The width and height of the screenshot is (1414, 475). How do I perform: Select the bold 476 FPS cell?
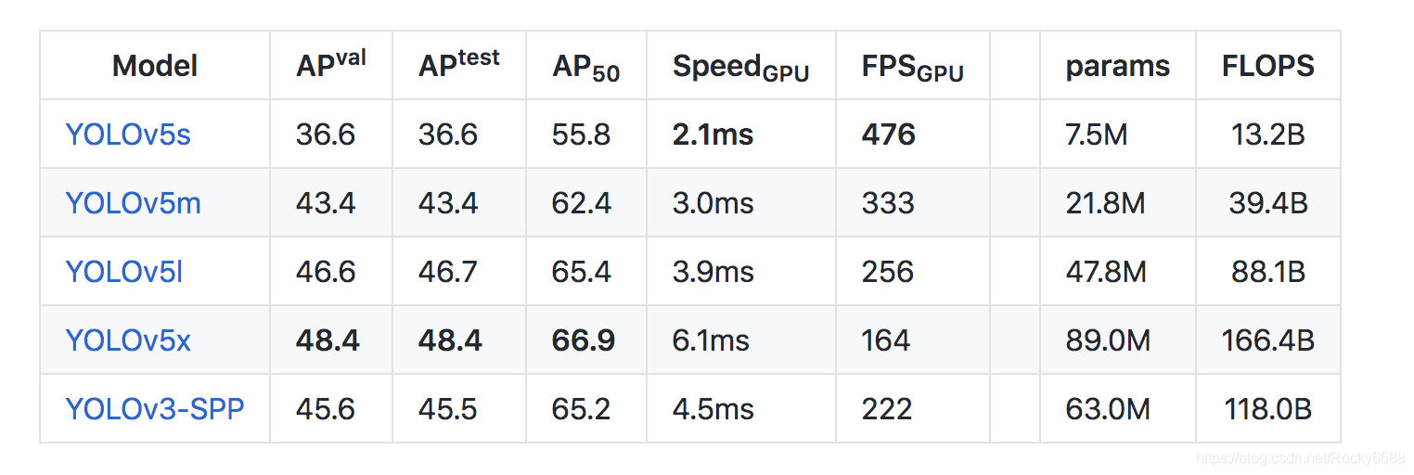(889, 135)
